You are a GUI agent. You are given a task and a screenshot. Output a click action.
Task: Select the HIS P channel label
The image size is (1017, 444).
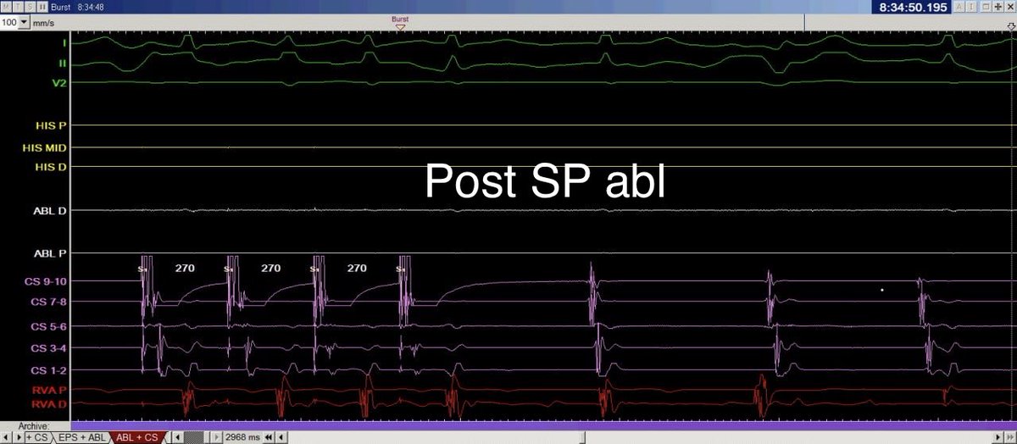pyautogui.click(x=50, y=125)
